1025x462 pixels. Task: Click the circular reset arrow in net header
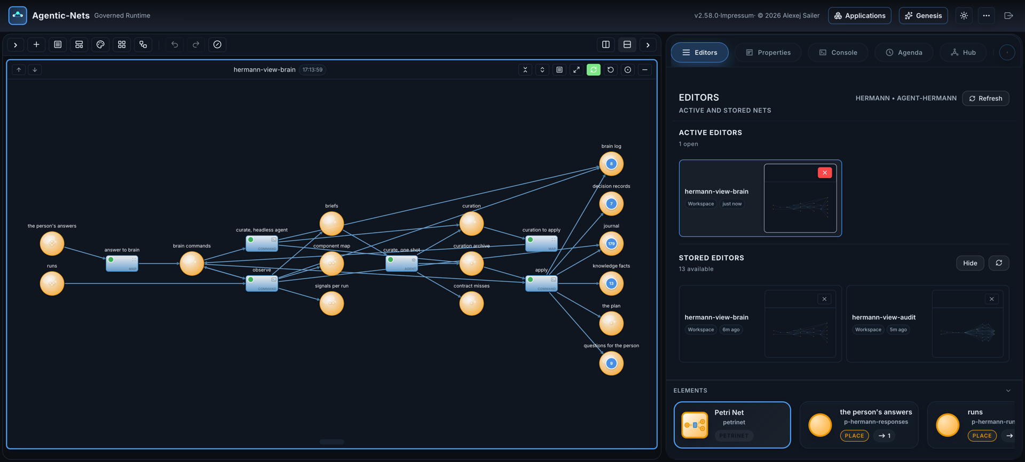[611, 70]
